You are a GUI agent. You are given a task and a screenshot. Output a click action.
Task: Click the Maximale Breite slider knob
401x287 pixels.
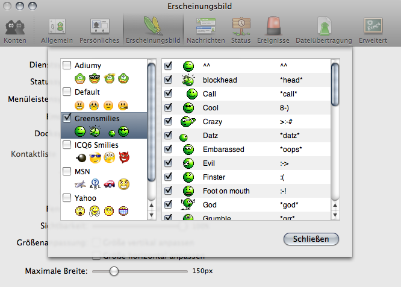(x=114, y=271)
